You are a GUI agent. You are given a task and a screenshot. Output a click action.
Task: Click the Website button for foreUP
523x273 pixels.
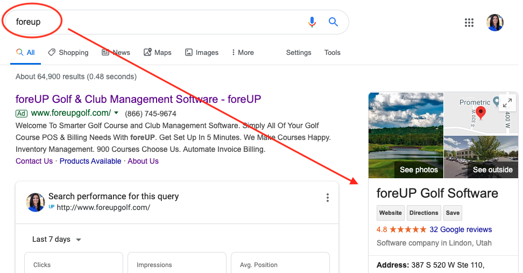[x=390, y=213]
